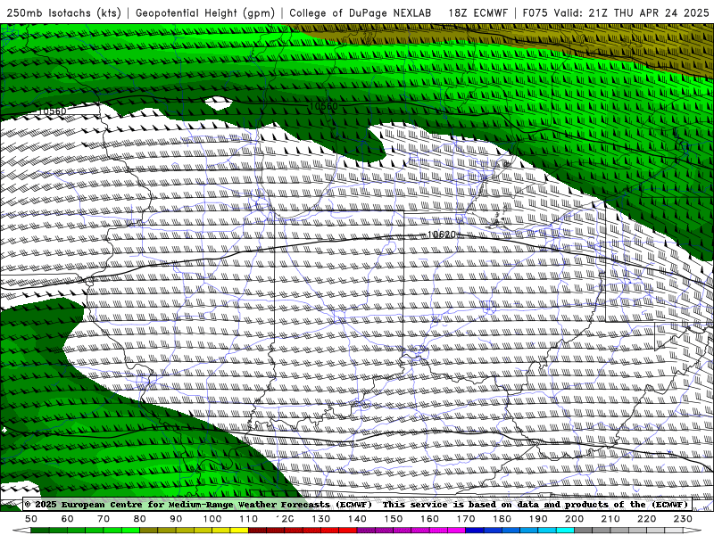714x535 pixels.
Task: Click the '10560' contour label at map's left edge
Action: (x=52, y=111)
